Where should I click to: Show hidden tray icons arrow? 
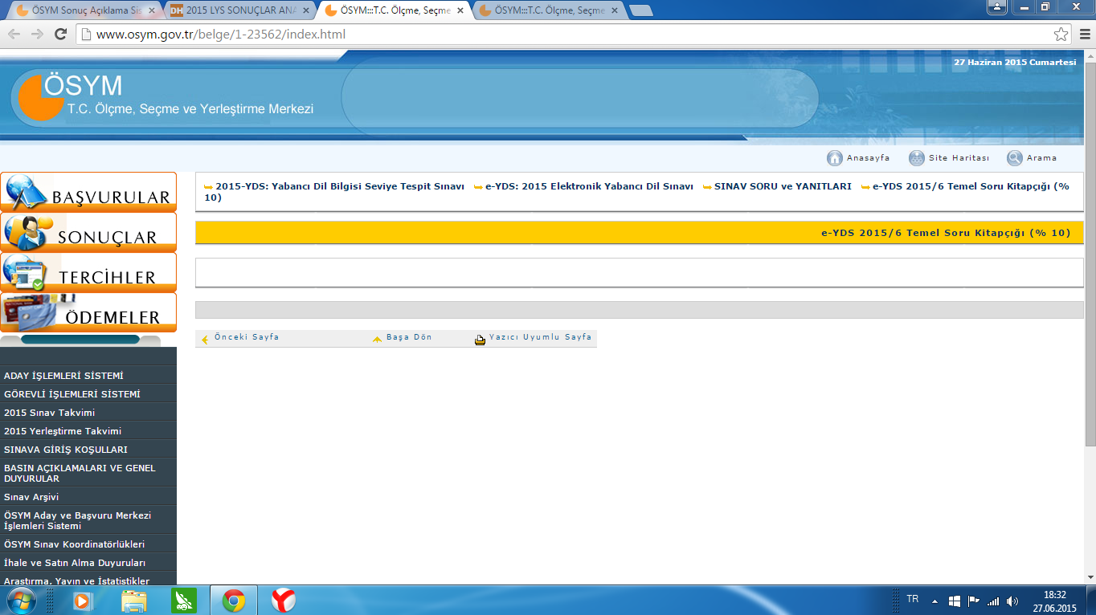(934, 601)
